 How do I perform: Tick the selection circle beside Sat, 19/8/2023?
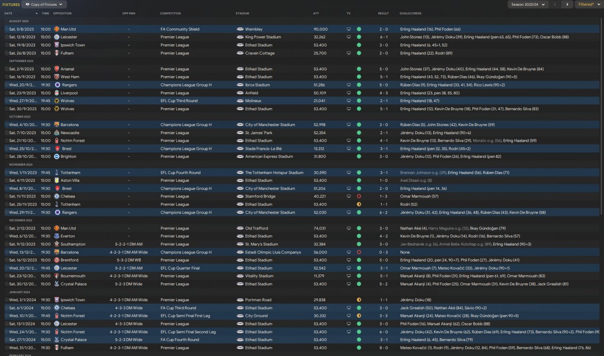click(x=7, y=45)
